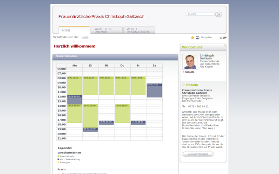Select the Wednesday 8:00-12:00 consultation block
Screen dimensions: 279x174
pyautogui.click(x=106, y=86)
